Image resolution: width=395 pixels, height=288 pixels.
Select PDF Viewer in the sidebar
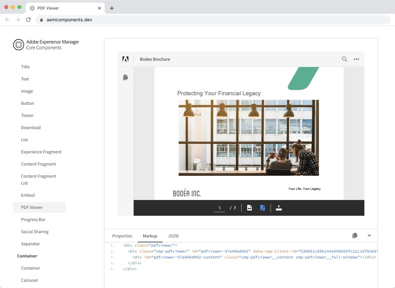pyautogui.click(x=39, y=207)
